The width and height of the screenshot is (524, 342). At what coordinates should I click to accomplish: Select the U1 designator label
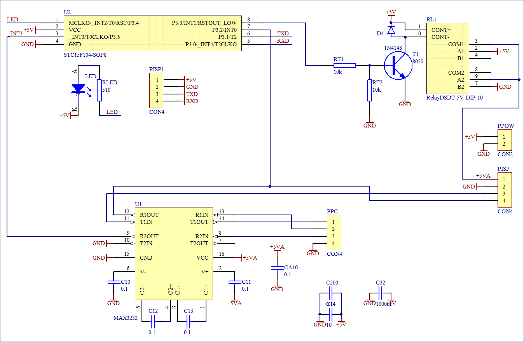point(138,204)
